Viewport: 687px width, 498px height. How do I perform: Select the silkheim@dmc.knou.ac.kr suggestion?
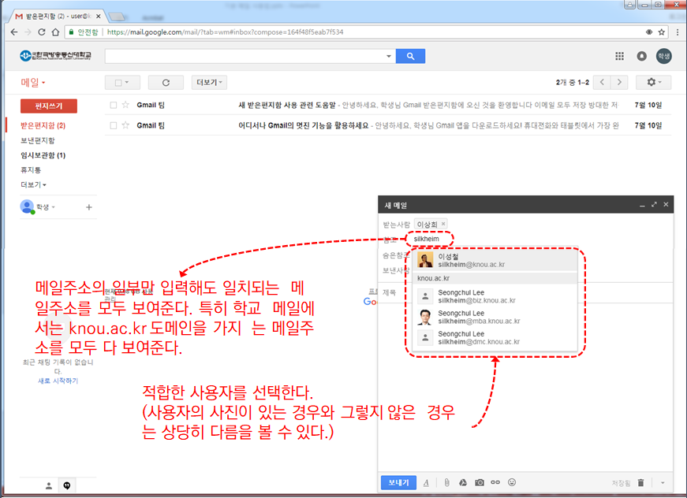(495, 338)
